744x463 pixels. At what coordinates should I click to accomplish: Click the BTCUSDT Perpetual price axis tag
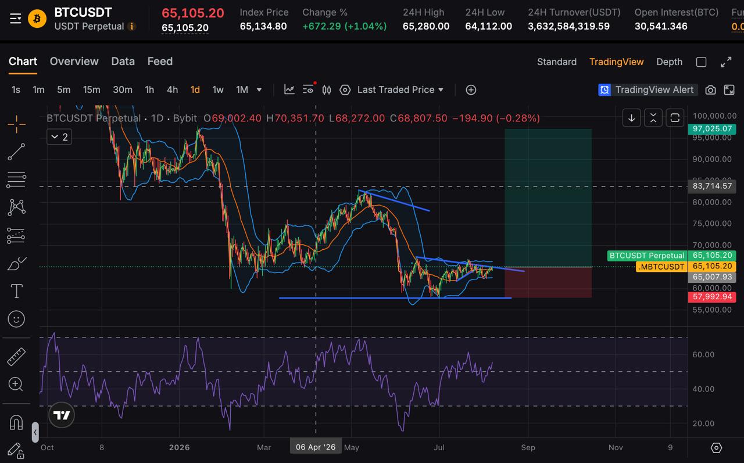(x=647, y=256)
